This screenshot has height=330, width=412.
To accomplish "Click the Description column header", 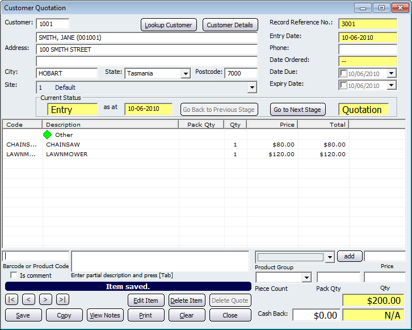I will [x=110, y=124].
